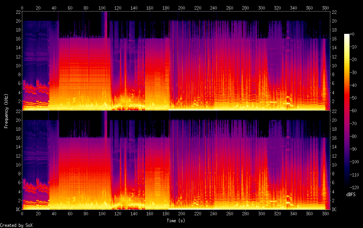Click the "-120" color scale label
Screen dimensions: 363x228
pyautogui.click(x=354, y=188)
